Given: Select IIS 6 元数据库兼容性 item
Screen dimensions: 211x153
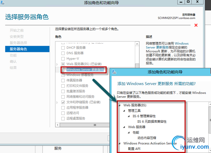Looking at the screenshot, I should click(152, 122).
